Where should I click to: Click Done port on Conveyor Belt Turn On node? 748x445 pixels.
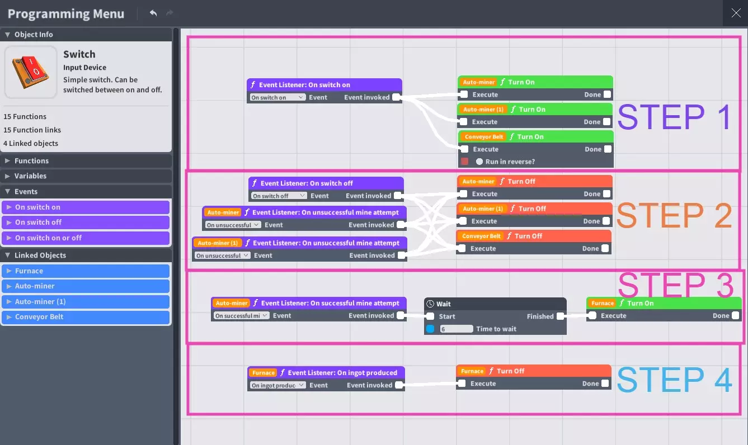tap(608, 149)
